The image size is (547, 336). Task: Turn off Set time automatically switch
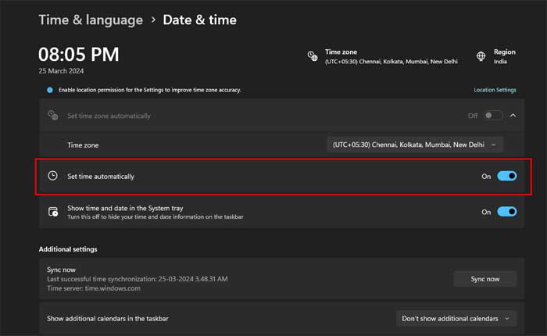point(506,177)
